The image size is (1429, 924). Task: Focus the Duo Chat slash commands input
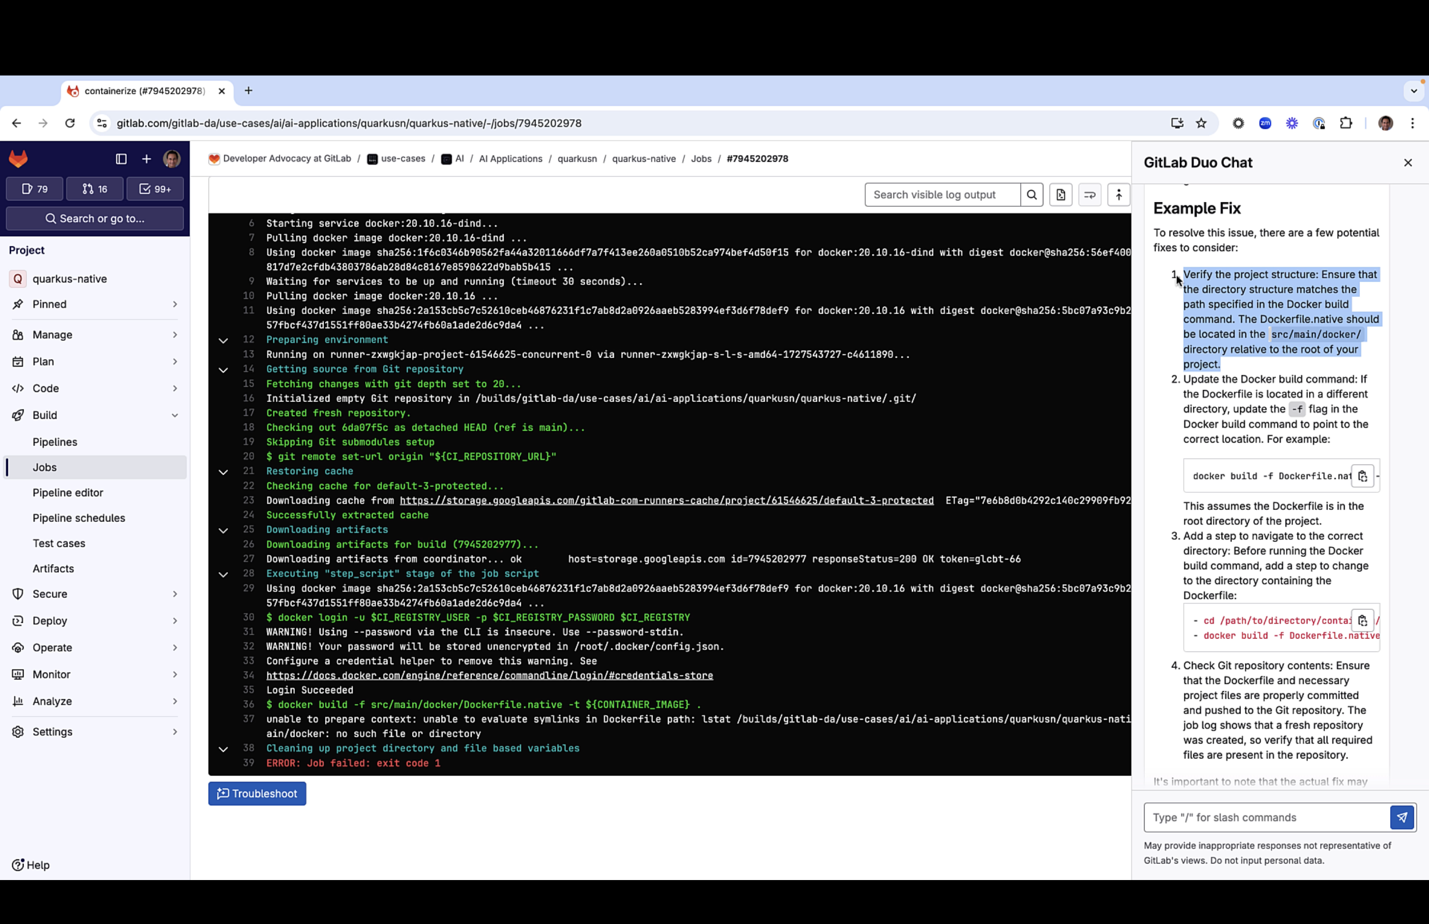coord(1267,817)
